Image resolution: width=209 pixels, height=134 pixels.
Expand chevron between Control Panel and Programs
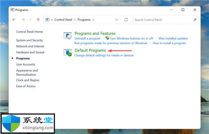(75, 20)
